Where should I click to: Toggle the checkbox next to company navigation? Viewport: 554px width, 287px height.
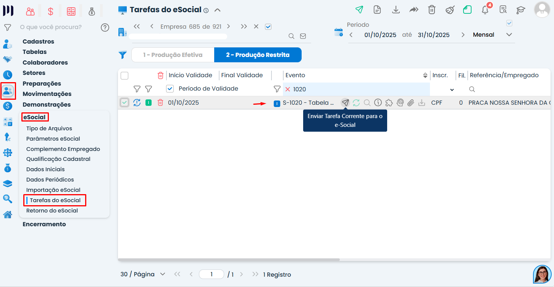click(268, 27)
